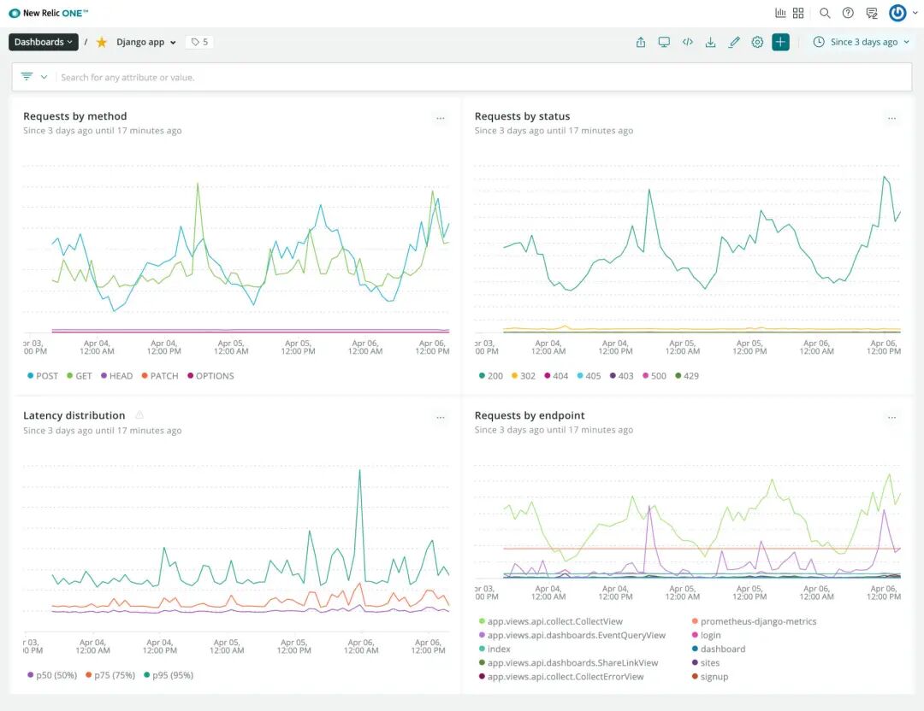Share the dashboard with share icon
Screen dimensions: 924x711
641,42
